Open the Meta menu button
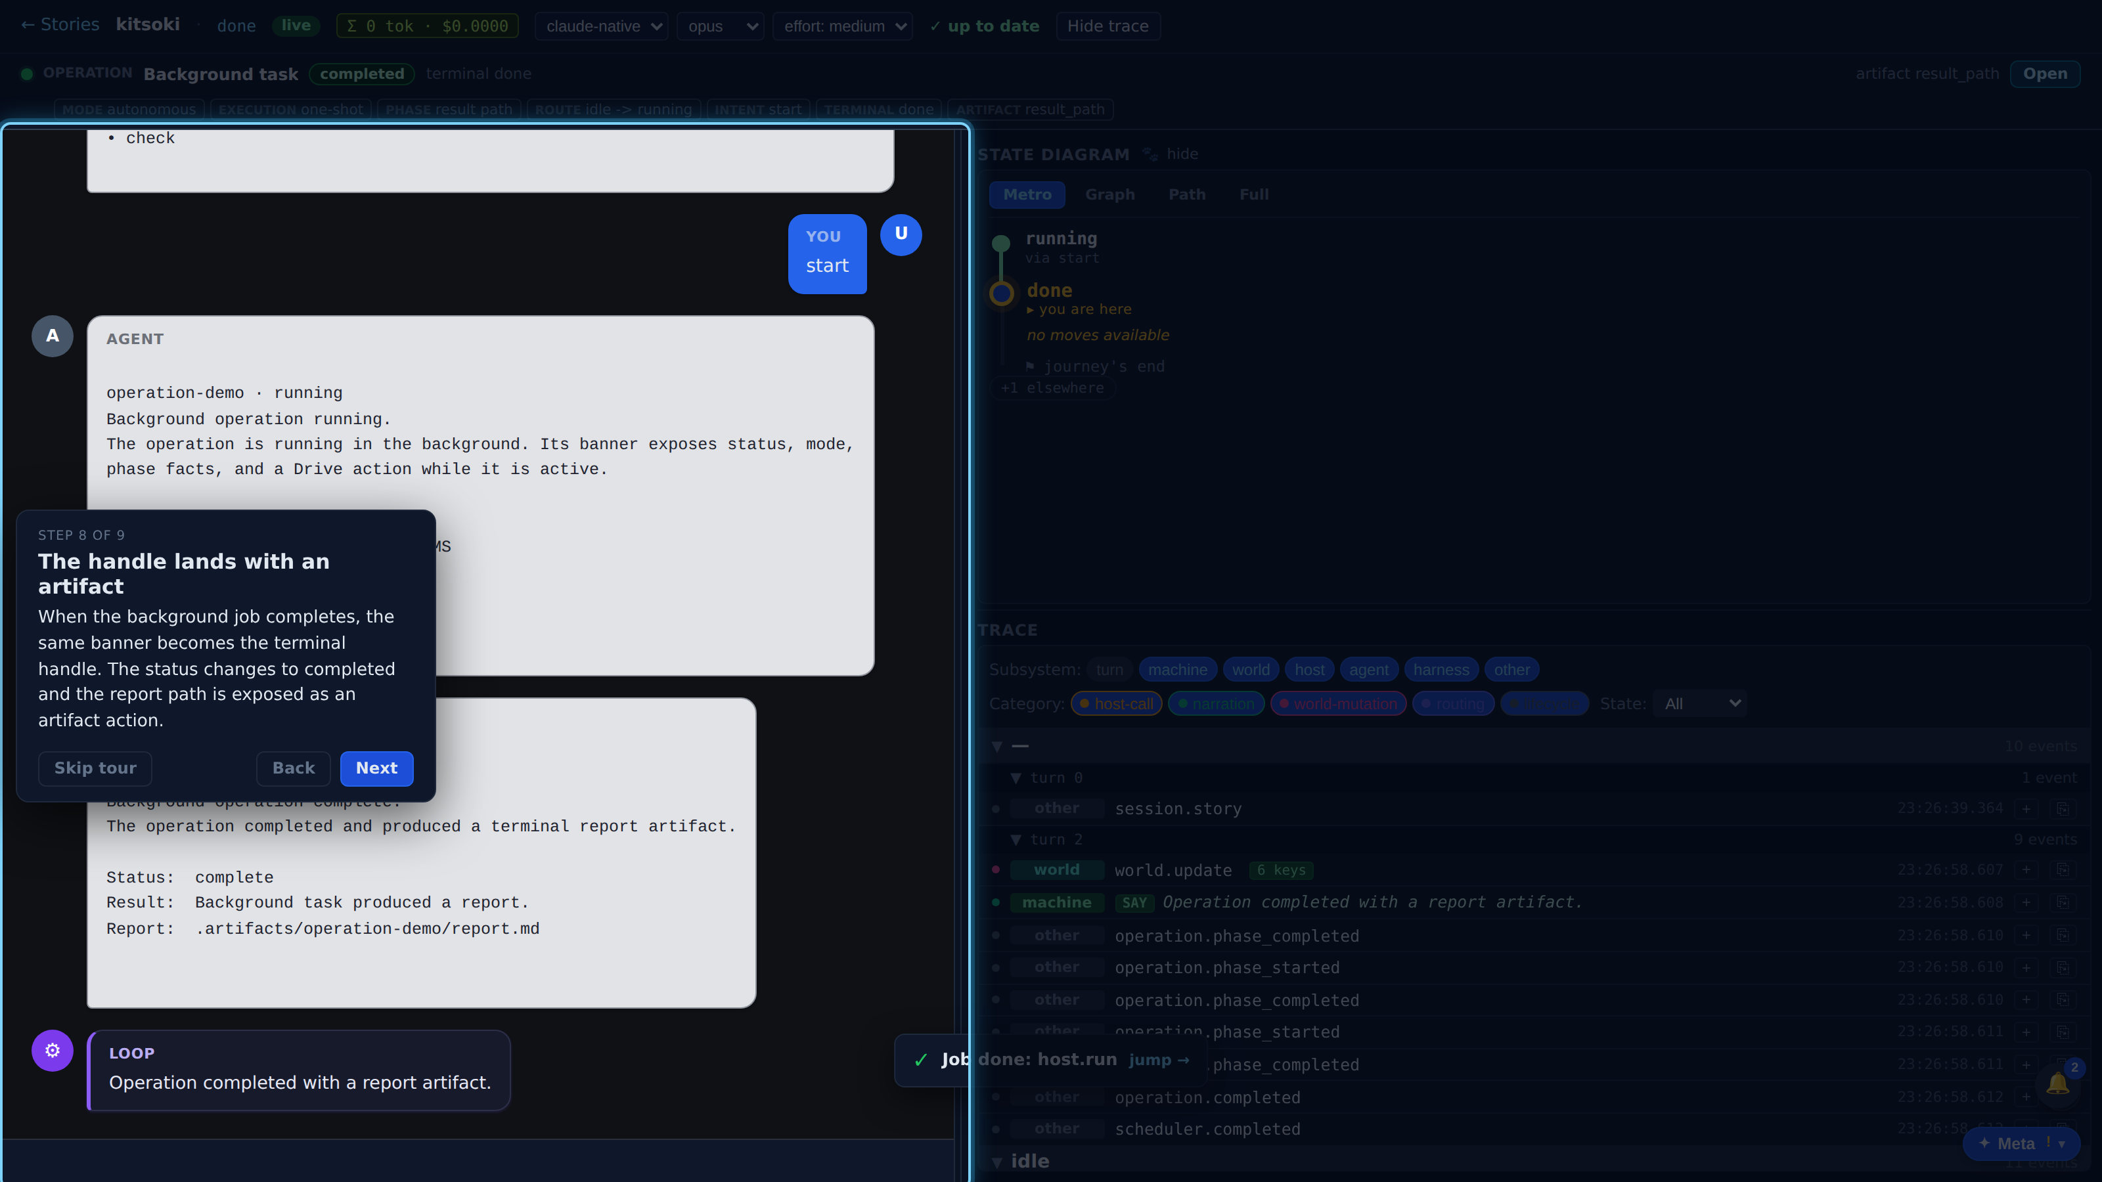 pyautogui.click(x=2021, y=1143)
